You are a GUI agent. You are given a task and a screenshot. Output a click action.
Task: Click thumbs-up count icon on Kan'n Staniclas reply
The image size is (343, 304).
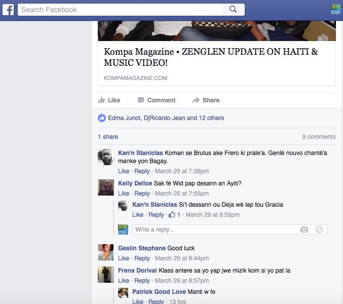pos(172,214)
